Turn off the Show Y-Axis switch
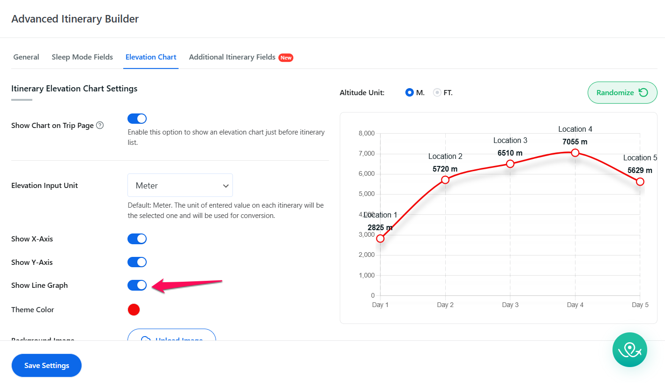 click(137, 263)
